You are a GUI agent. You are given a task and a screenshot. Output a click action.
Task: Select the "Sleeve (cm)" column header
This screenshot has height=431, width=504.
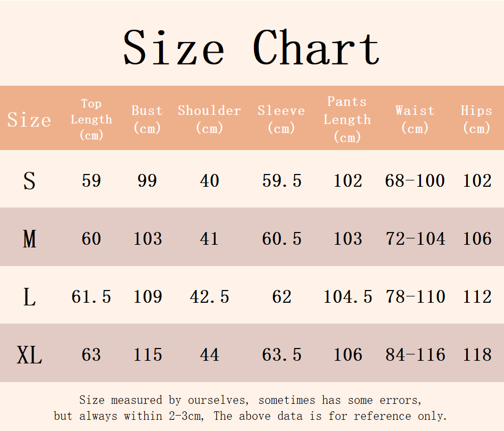coord(281,119)
